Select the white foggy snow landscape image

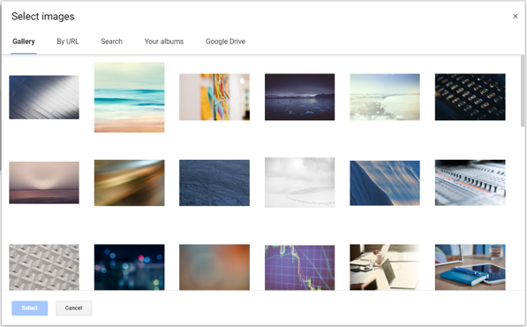coord(299,182)
